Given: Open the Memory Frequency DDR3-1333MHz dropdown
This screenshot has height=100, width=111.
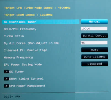Looking at the screenshot, I should pyautogui.click(x=94, y=57).
